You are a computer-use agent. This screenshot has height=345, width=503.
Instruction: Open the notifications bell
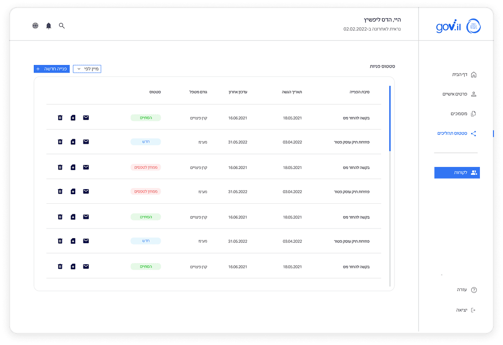pos(48,26)
